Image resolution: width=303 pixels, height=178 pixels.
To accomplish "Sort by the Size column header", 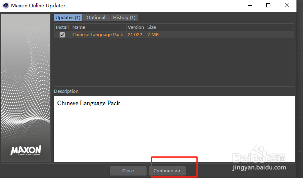I will point(152,27).
